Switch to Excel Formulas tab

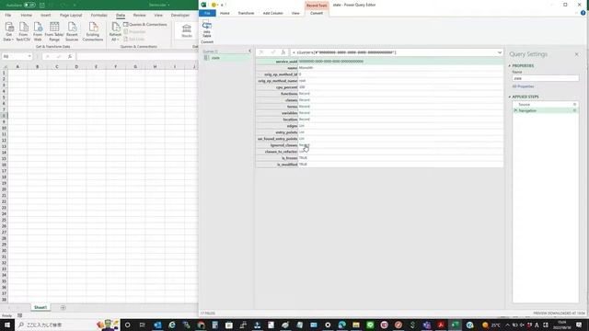pos(98,16)
